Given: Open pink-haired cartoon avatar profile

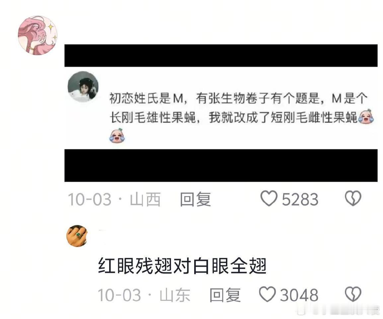Looking at the screenshot, I should pyautogui.click(x=38, y=35).
